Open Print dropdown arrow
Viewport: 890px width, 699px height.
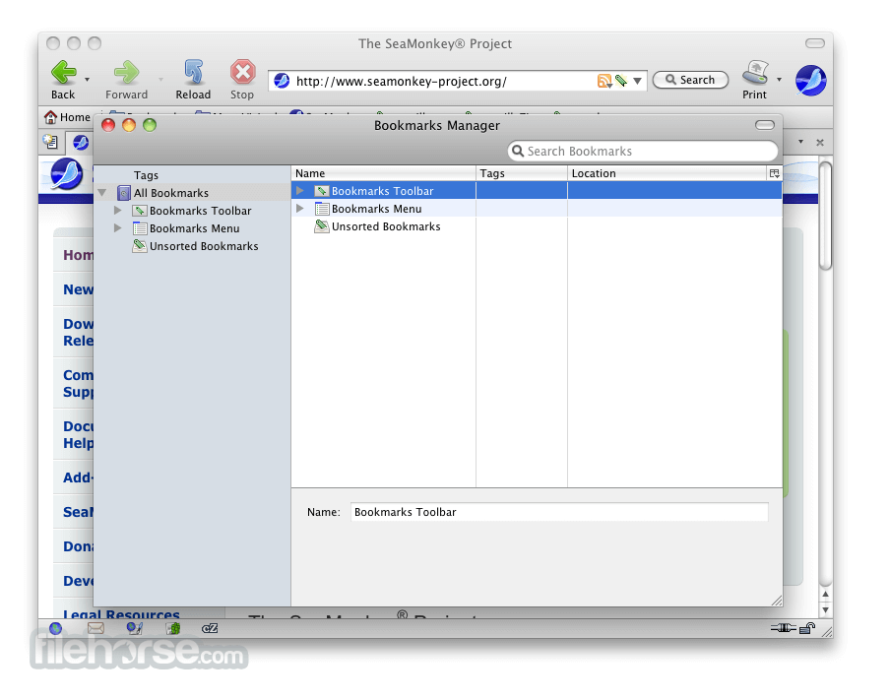pyautogui.click(x=780, y=80)
